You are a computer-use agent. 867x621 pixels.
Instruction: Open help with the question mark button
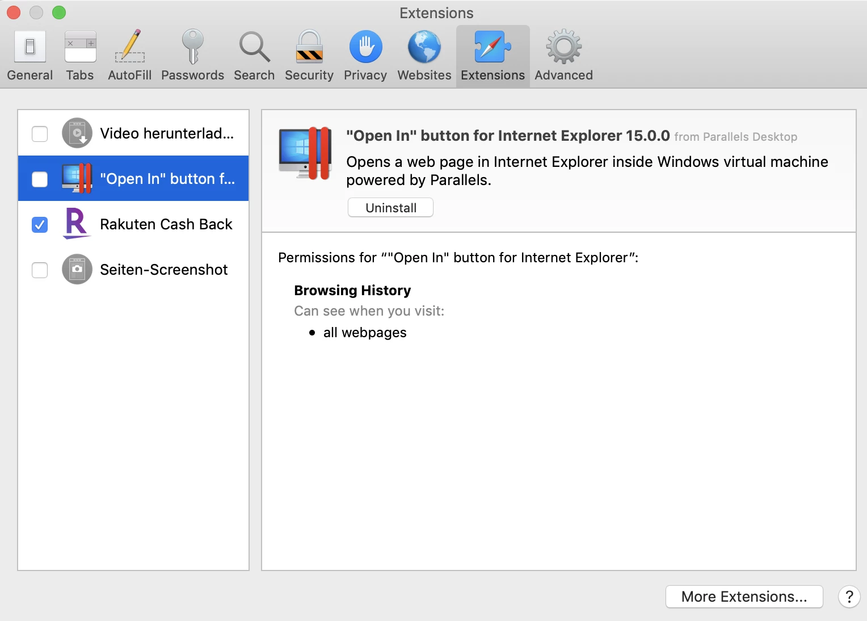849,597
